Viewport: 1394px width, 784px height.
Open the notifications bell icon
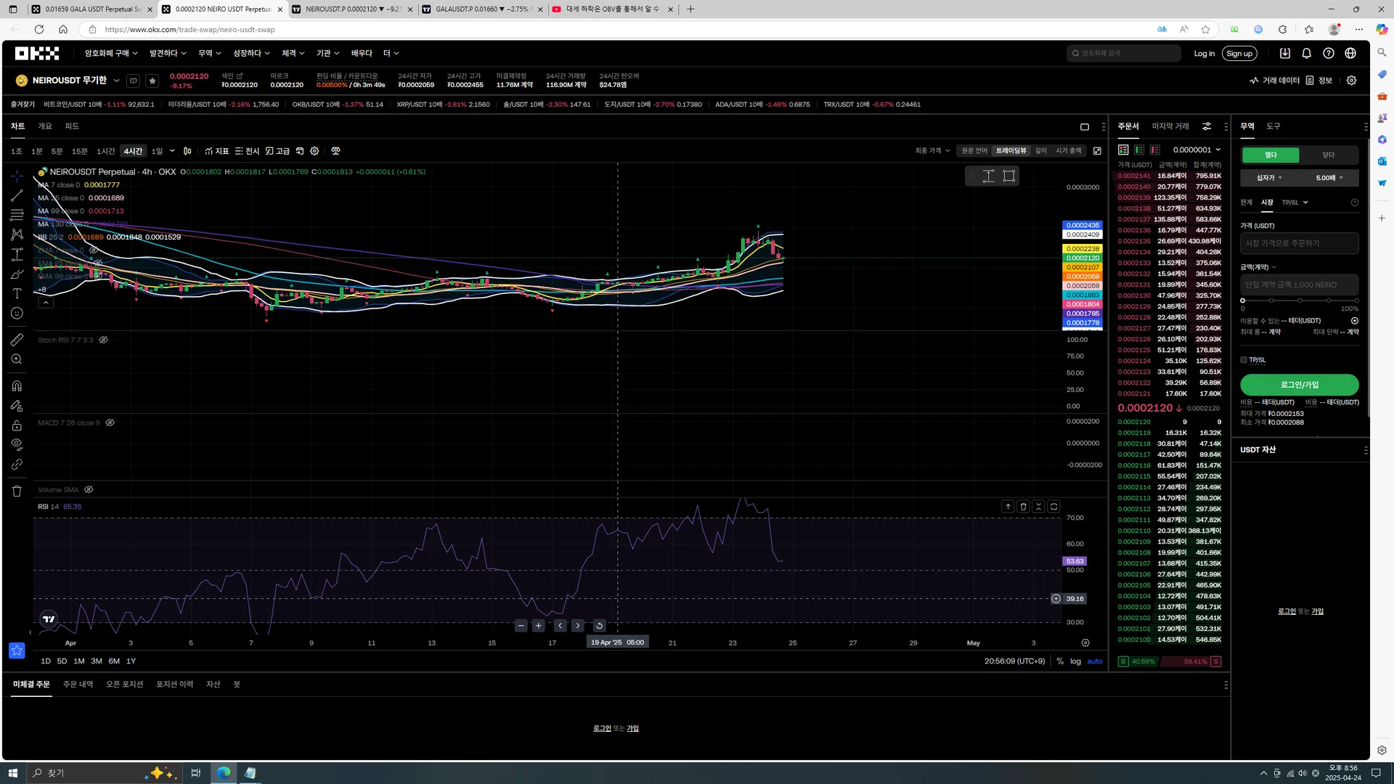point(1306,53)
